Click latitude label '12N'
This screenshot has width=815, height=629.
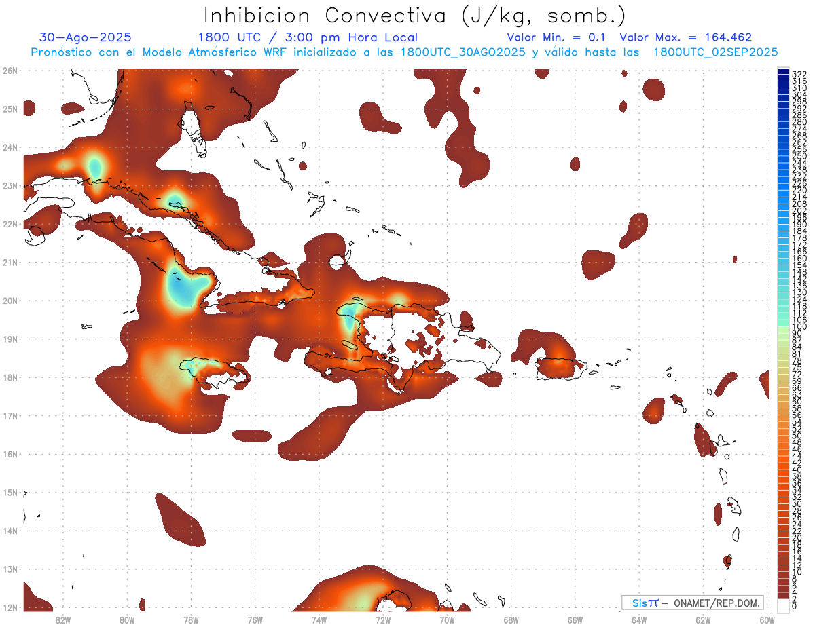[10, 607]
